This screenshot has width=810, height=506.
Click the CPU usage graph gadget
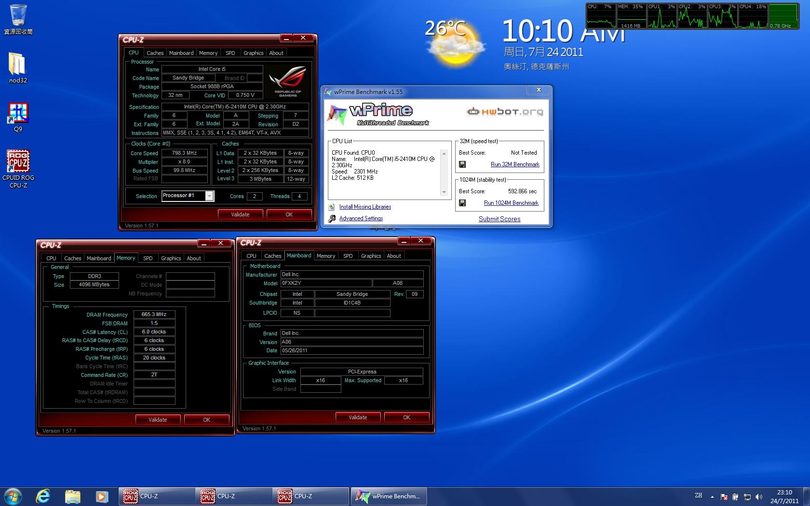coord(601,16)
